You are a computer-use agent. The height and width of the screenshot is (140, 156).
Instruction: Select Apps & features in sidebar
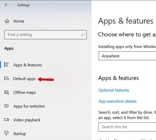point(28,65)
